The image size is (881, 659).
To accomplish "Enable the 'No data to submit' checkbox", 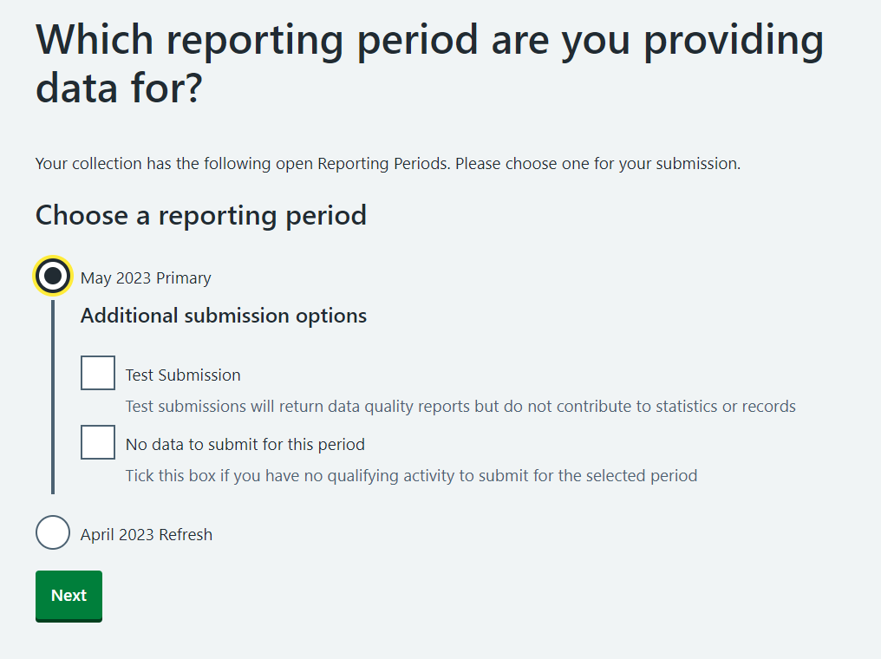I will 98,442.
